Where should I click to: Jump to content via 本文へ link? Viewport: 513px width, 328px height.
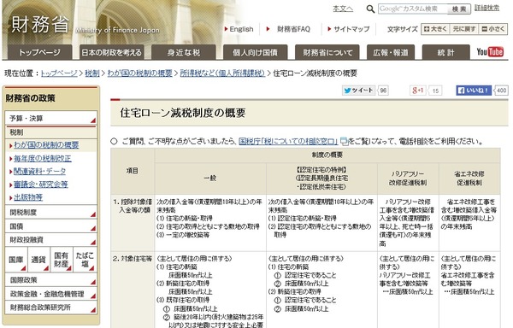click(x=343, y=9)
